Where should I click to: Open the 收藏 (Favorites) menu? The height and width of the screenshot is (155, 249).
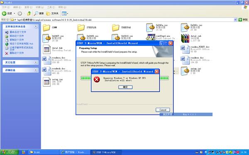coord(39,7)
